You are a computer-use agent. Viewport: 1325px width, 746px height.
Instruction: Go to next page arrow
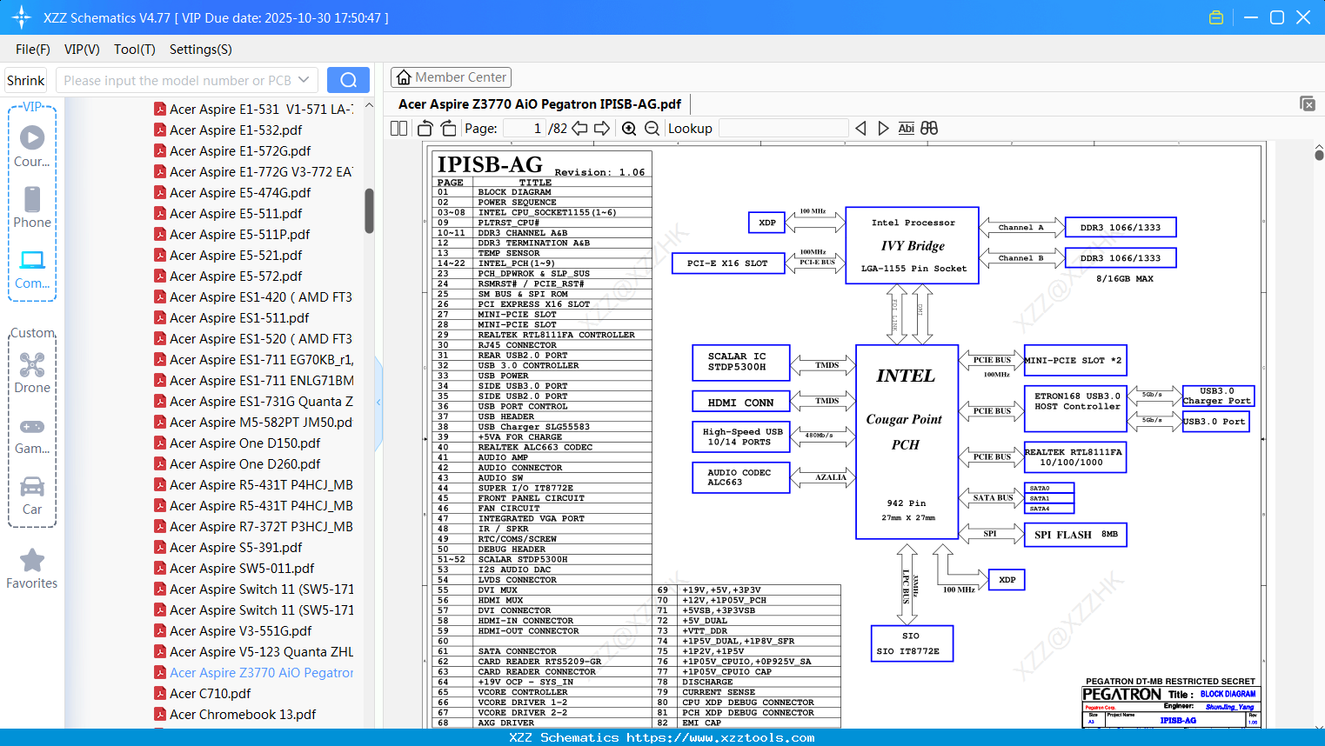602,129
